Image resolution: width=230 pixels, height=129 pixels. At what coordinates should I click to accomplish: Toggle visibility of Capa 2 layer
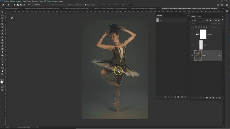tap(192, 45)
